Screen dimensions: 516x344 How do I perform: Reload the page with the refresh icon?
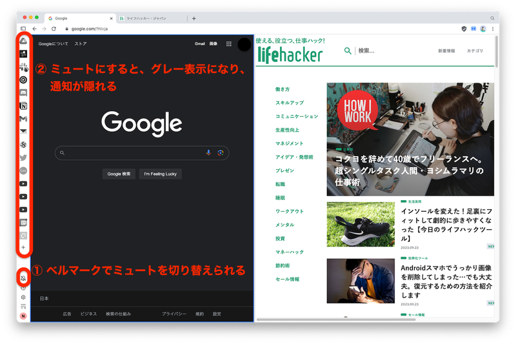pyautogui.click(x=54, y=29)
